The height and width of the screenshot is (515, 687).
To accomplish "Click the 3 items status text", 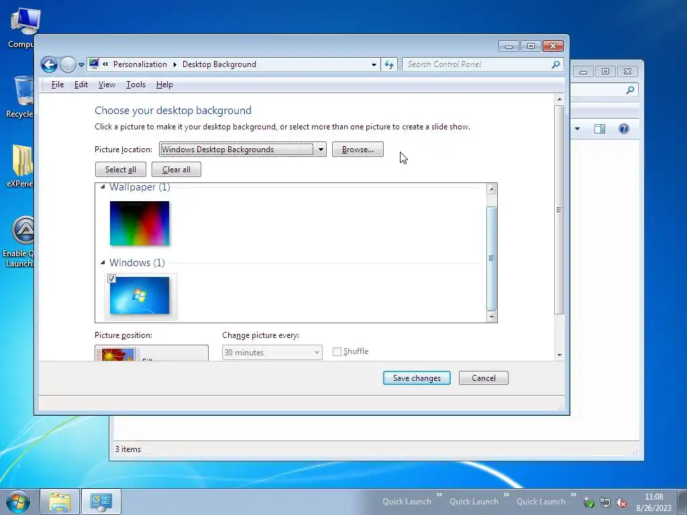I will (128, 449).
